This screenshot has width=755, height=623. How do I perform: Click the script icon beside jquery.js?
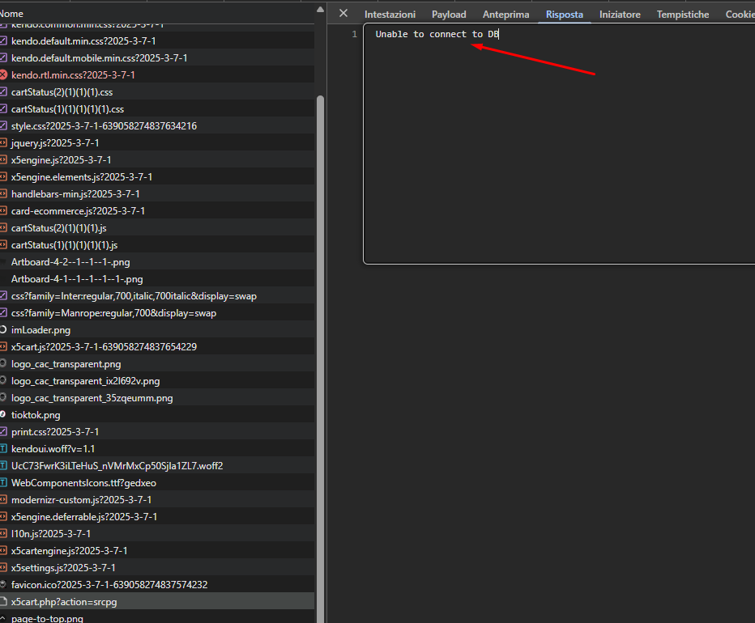(3, 143)
